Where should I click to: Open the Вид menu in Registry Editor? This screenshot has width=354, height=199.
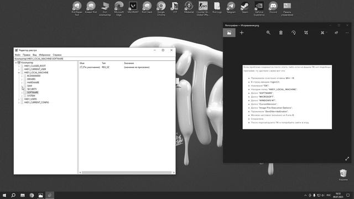click(x=34, y=55)
